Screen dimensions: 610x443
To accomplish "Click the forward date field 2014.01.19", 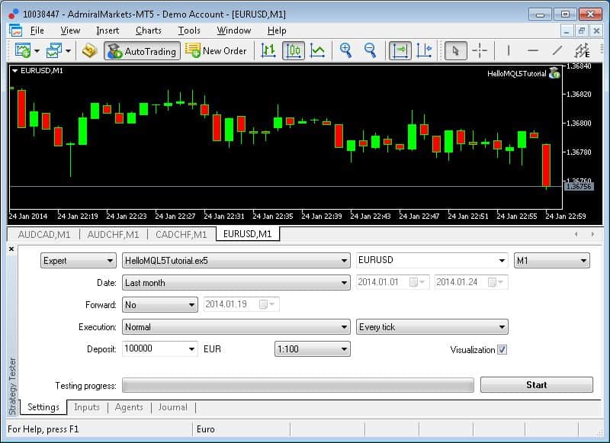I will coord(241,304).
